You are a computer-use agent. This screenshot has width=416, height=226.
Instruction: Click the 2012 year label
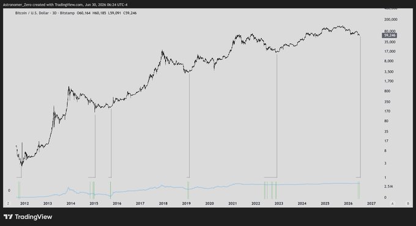(24, 203)
